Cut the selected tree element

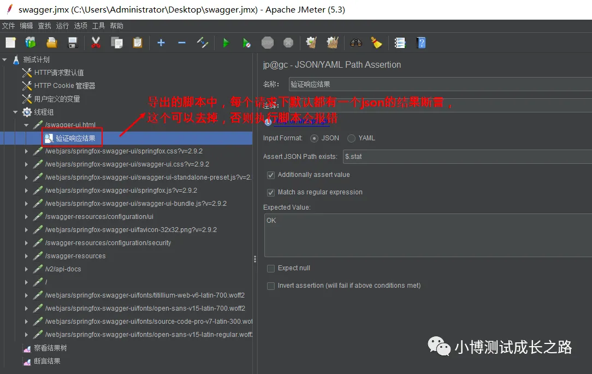95,43
